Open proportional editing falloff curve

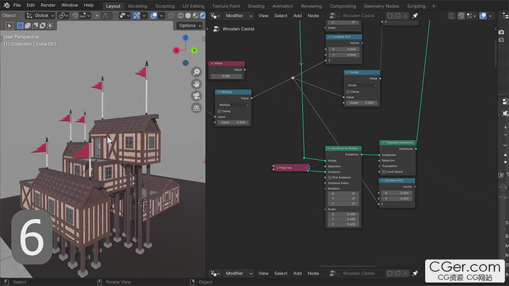[106, 16]
